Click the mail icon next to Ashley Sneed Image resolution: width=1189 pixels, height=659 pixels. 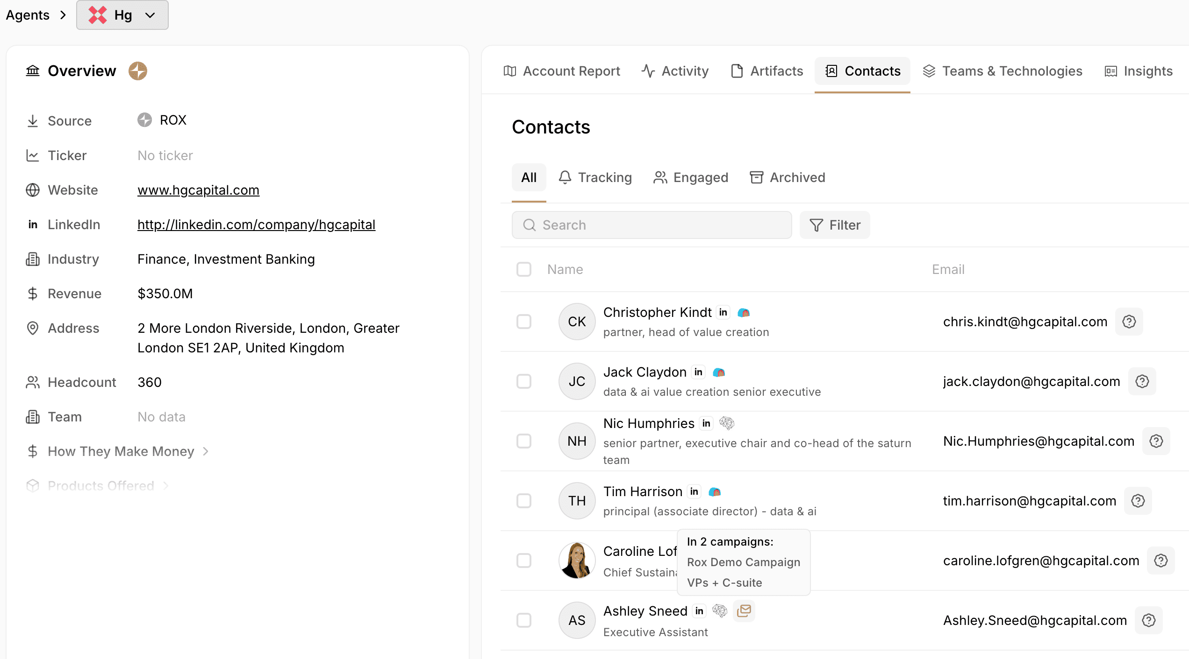click(744, 610)
